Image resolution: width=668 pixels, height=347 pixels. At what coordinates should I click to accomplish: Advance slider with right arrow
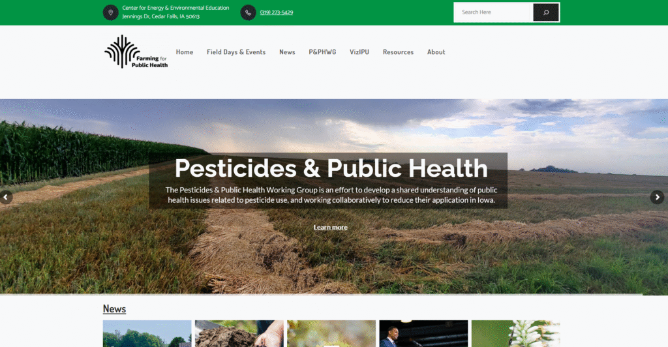coord(658,197)
